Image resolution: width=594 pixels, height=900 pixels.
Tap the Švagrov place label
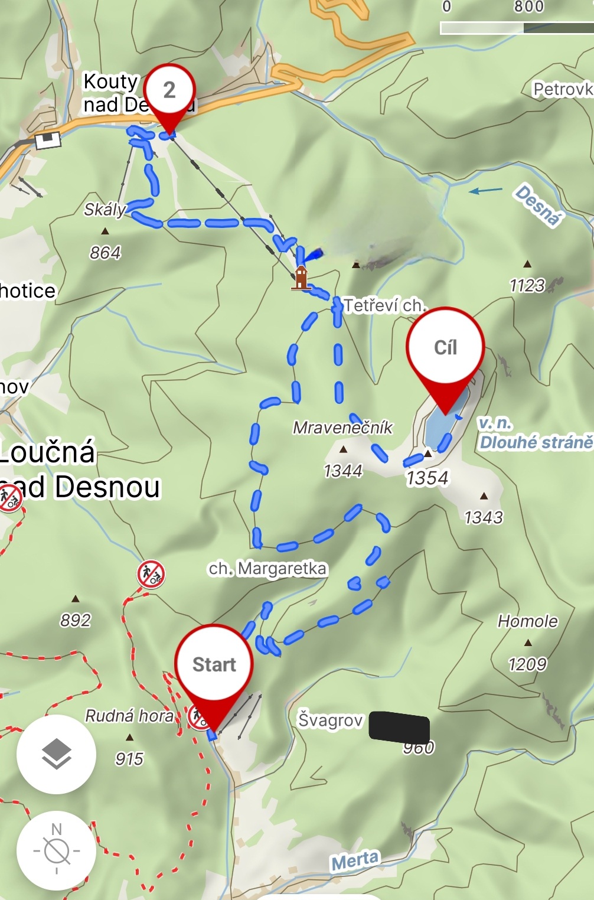[330, 720]
